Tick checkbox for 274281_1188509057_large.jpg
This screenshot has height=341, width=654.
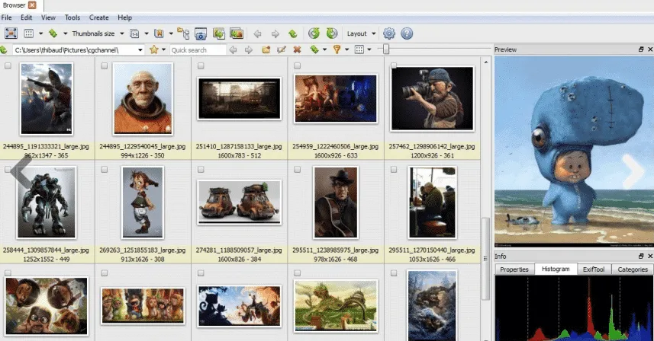tap(201, 169)
